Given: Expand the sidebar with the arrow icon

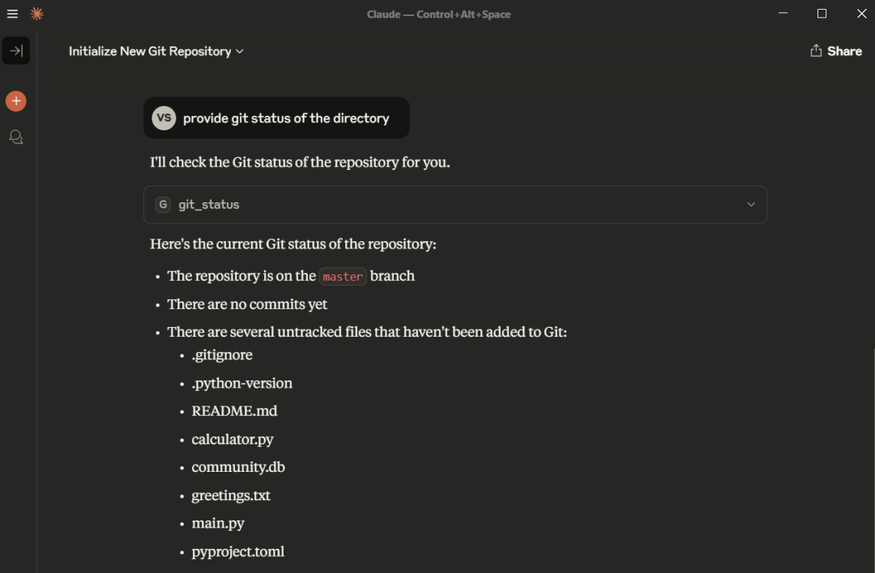Looking at the screenshot, I should pos(15,51).
